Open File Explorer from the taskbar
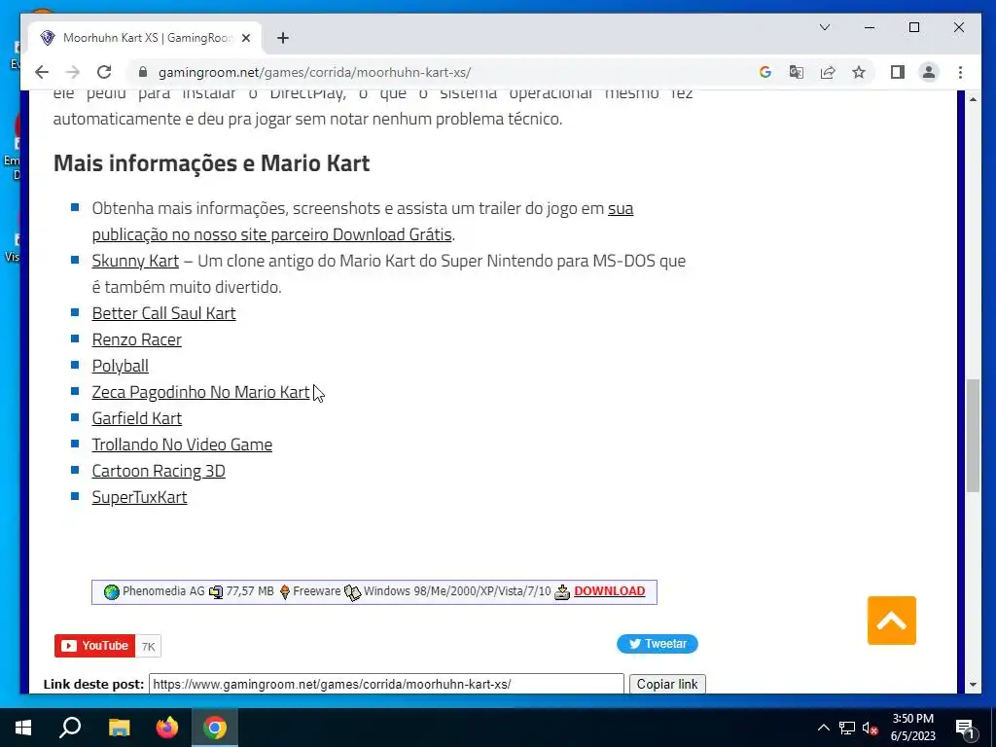 119,728
